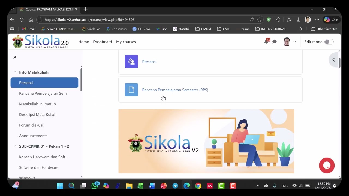Collapse the Info Matakuliah section

coord(15,72)
